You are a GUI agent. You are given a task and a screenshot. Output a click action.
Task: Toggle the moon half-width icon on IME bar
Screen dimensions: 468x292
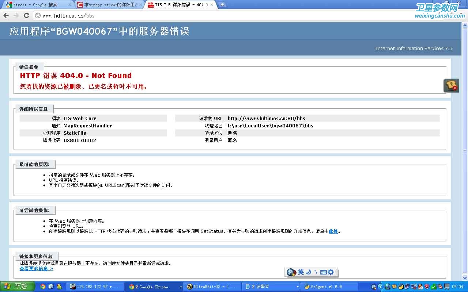(x=308, y=272)
